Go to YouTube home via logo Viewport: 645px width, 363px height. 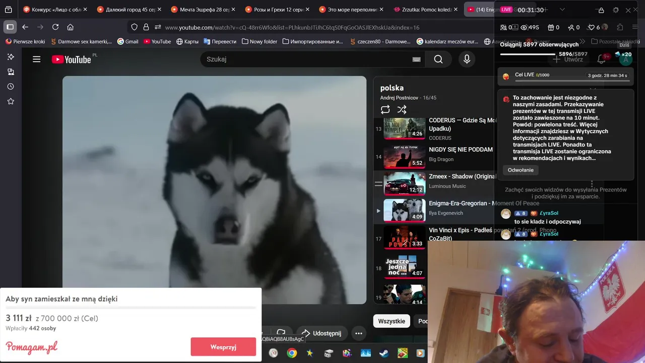71,59
